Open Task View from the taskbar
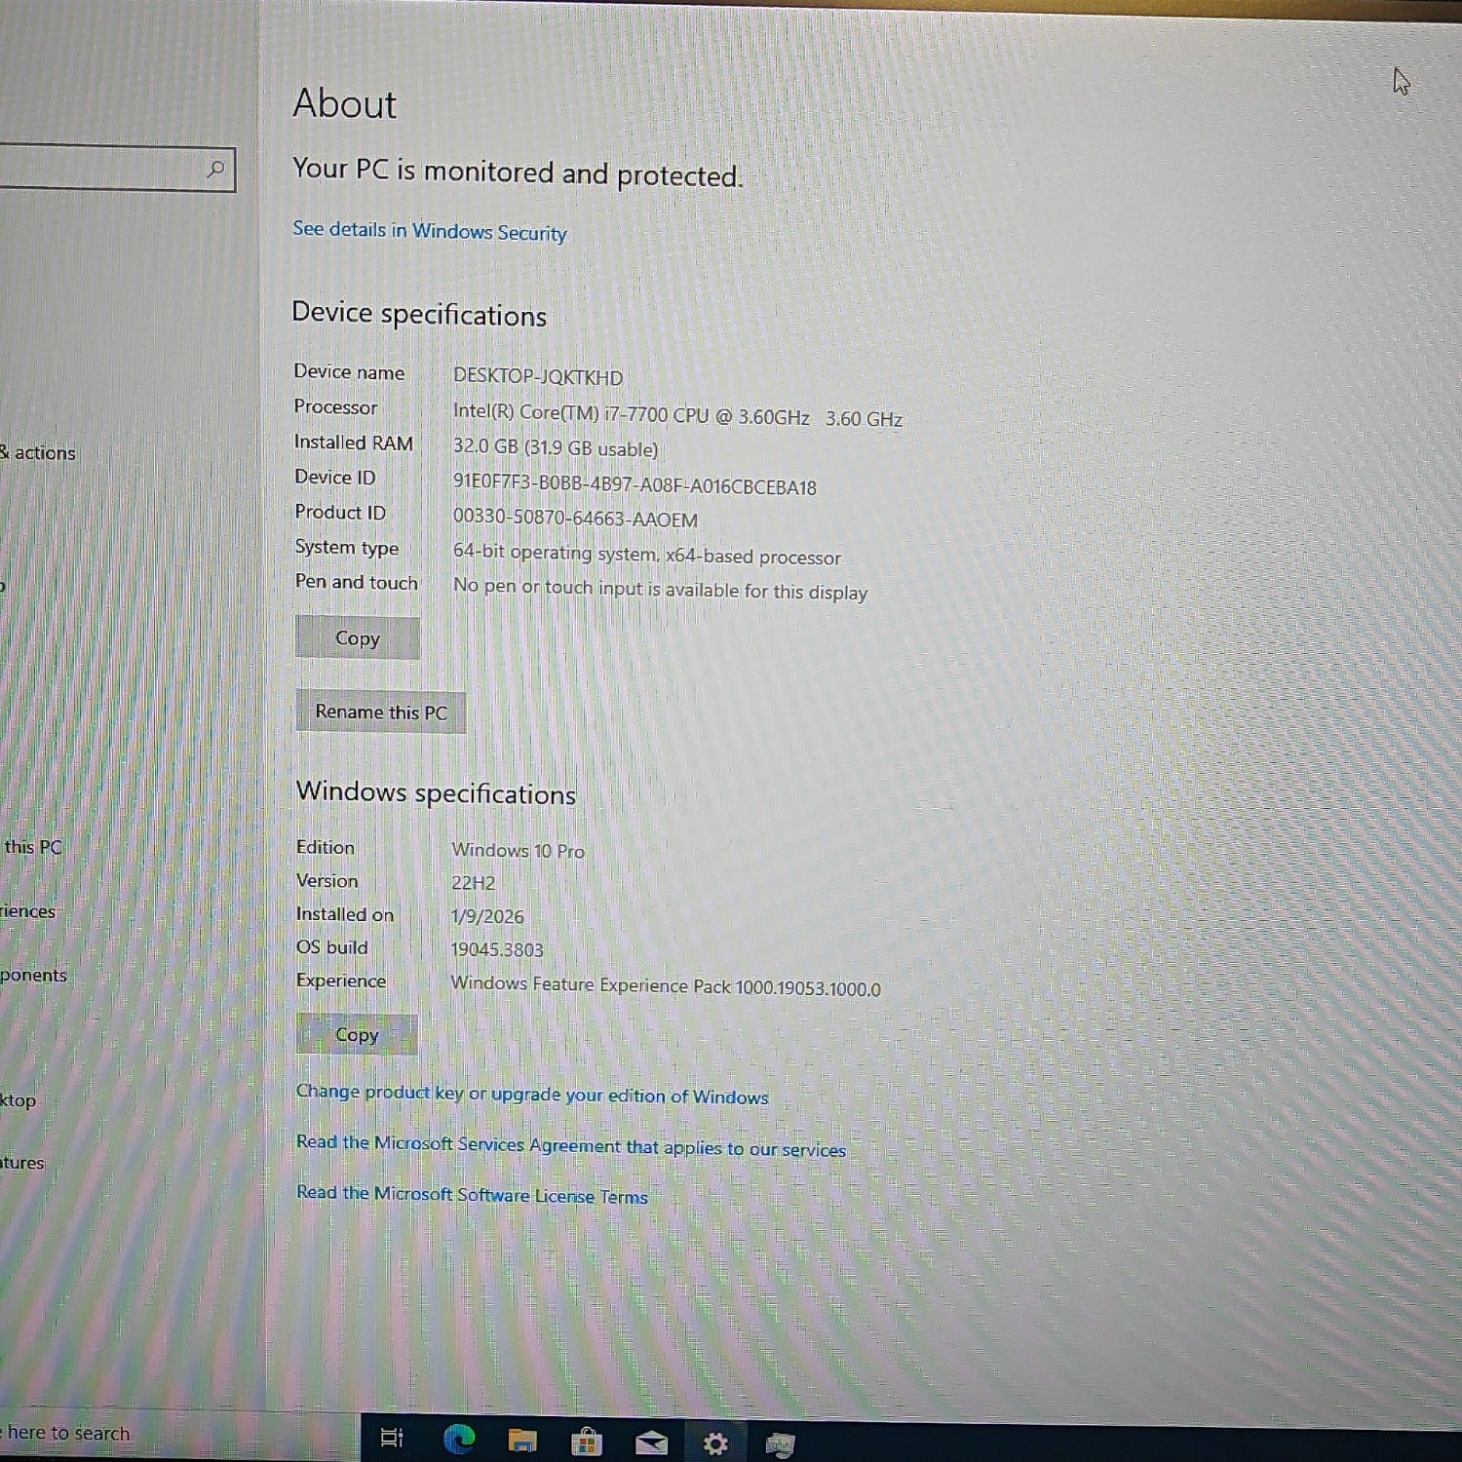The image size is (1462, 1462). coord(392,1438)
